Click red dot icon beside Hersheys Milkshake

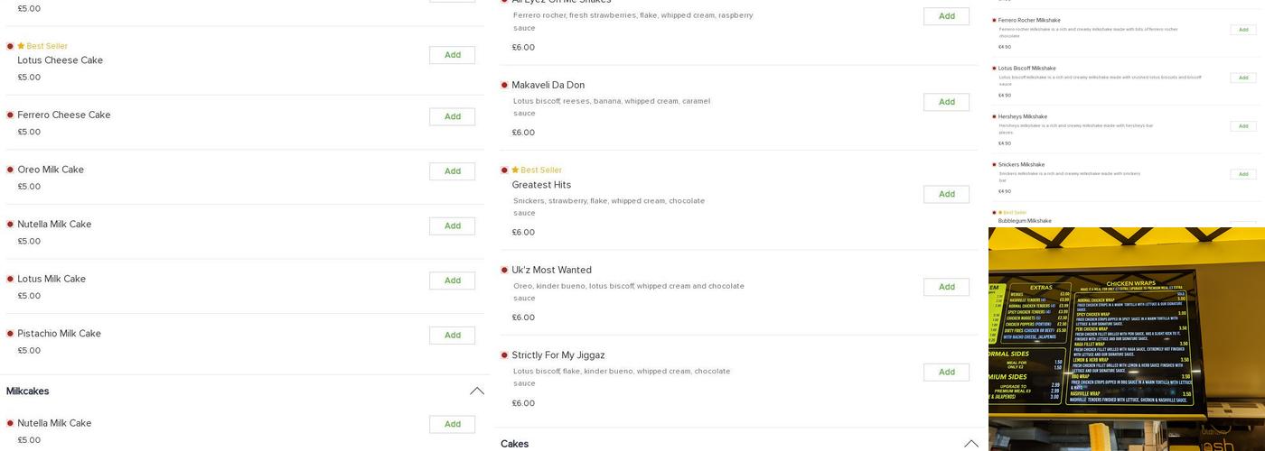click(994, 116)
